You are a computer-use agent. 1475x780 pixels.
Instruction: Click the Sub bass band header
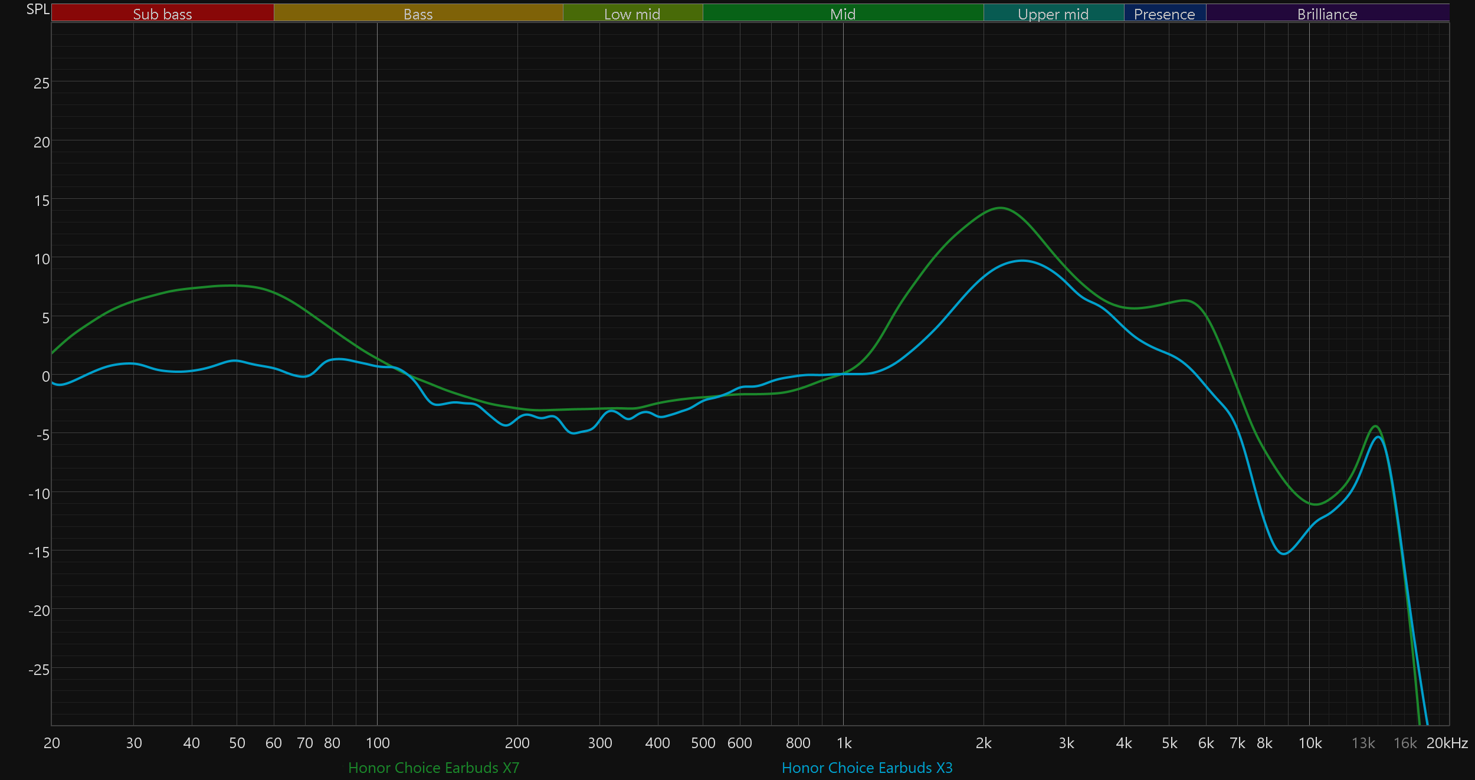tap(162, 14)
